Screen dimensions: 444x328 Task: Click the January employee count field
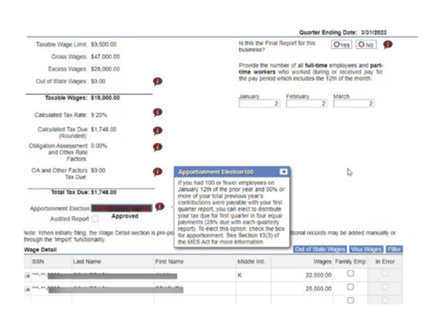(x=259, y=103)
